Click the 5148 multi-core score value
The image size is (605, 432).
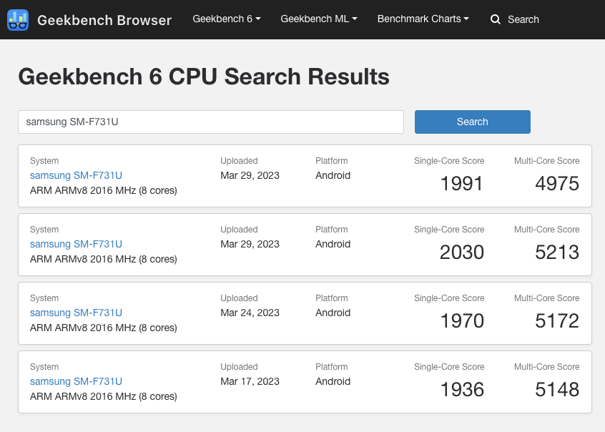tap(556, 390)
